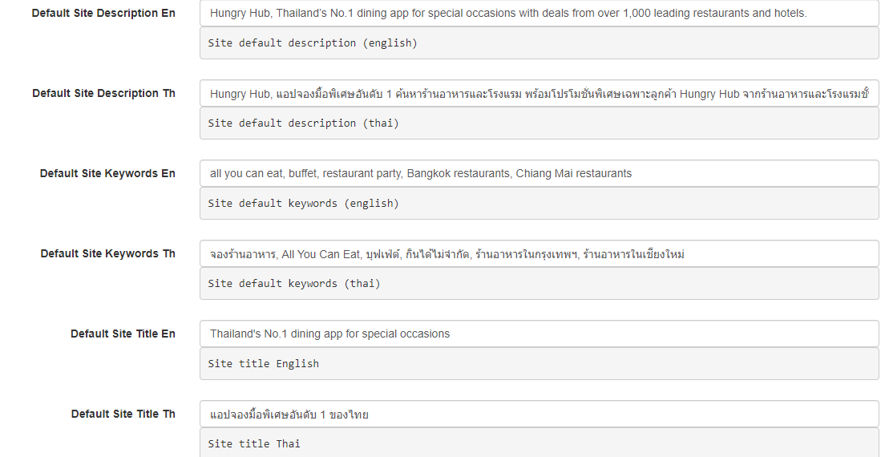Select the 'Default Site Title Th' label

tap(123, 415)
